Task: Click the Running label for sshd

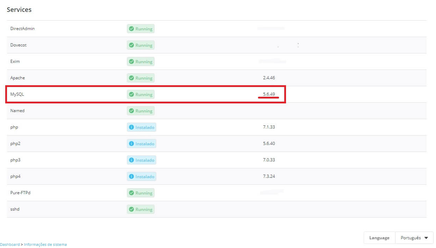Action: (x=144, y=210)
